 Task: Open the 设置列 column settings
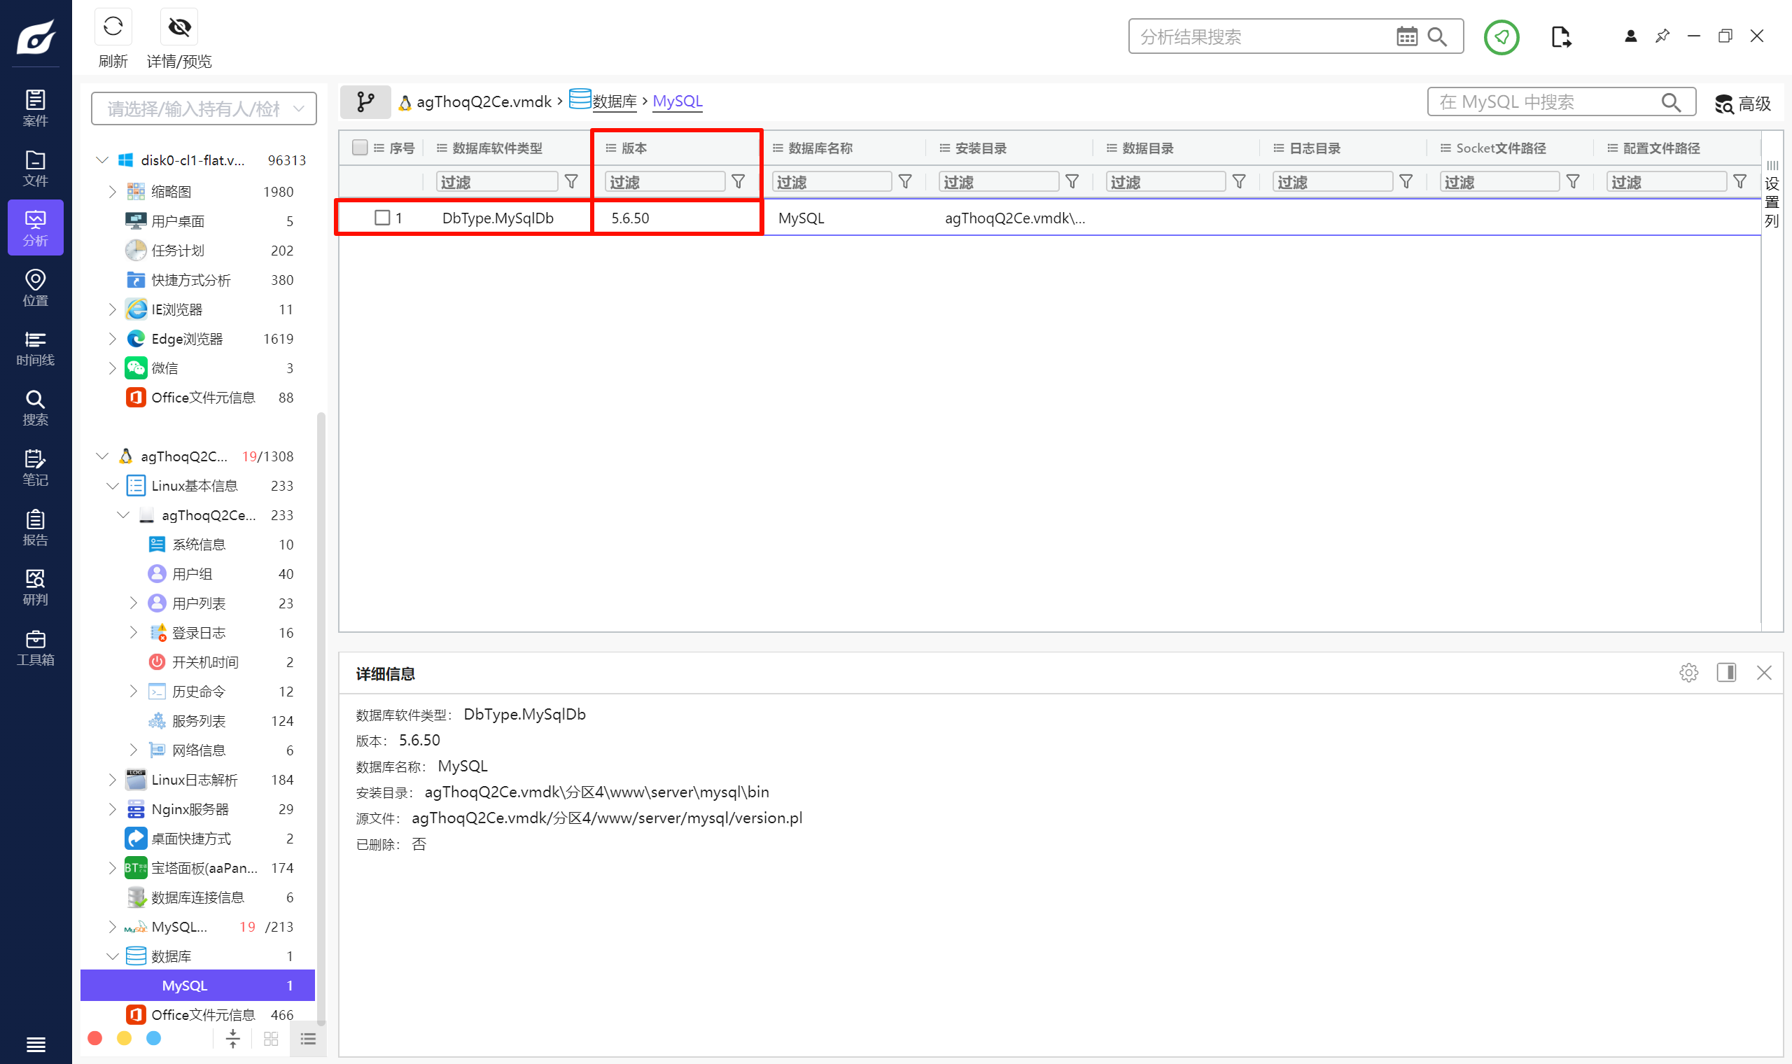pos(1772,194)
